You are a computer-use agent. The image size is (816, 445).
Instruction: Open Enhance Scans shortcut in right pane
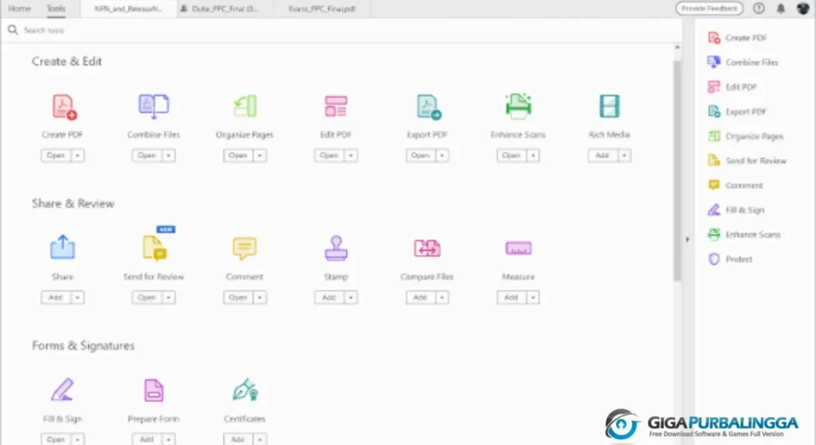[x=743, y=235]
